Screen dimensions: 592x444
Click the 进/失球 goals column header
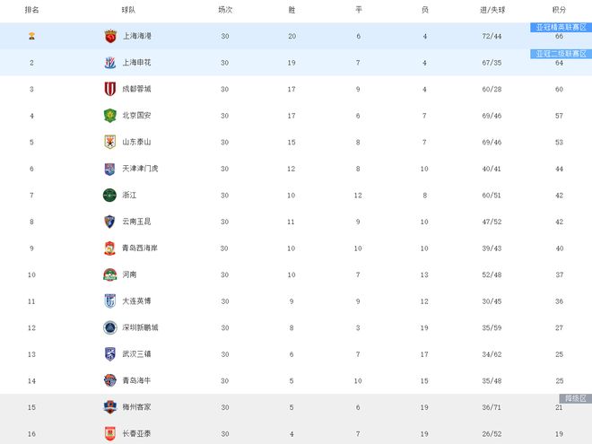(492, 10)
